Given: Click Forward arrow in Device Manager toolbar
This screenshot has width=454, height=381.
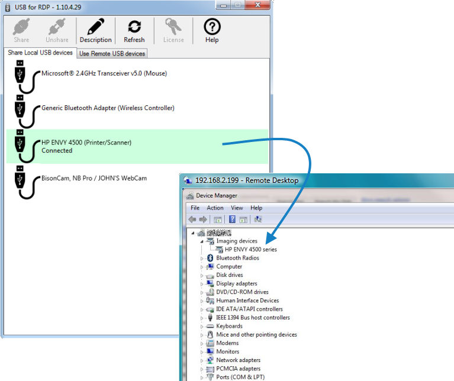Looking at the screenshot, I should [203, 219].
